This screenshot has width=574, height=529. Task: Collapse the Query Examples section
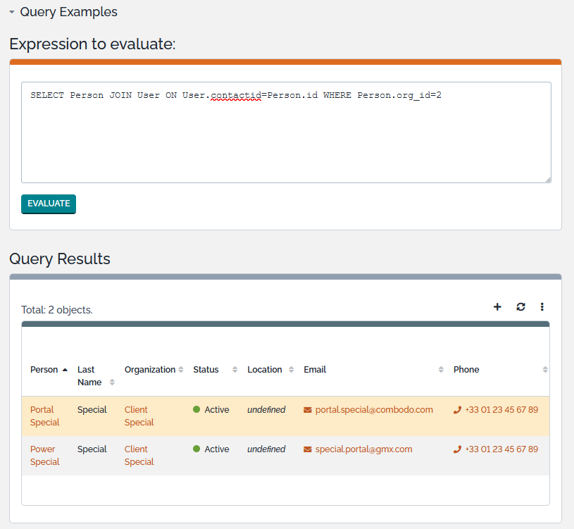click(13, 12)
